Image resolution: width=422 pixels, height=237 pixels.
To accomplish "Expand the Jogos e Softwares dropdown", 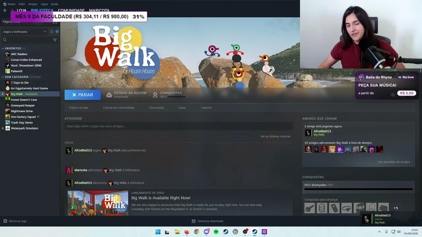I will (x=24, y=32).
